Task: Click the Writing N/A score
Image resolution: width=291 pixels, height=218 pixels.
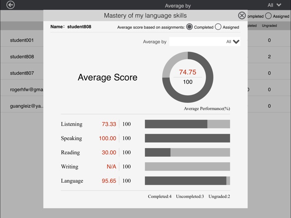Action: (x=111, y=167)
